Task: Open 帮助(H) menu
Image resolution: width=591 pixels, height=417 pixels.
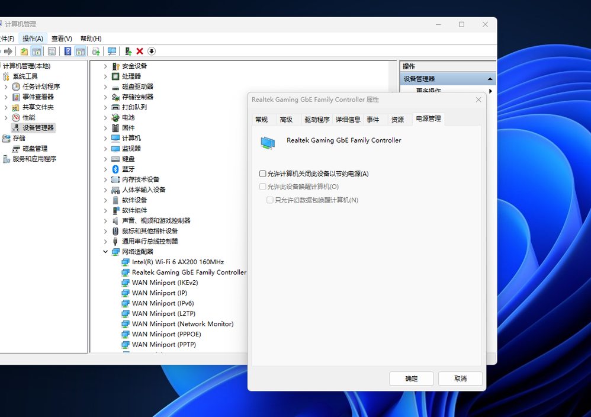Action: pos(91,39)
